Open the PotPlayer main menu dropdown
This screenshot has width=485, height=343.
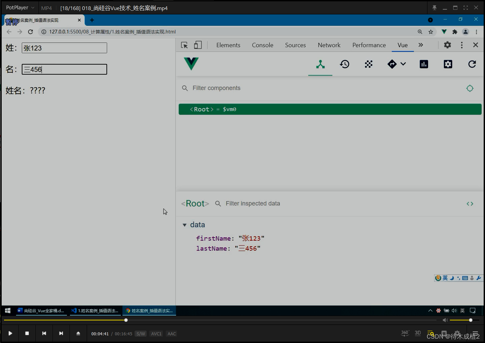[x=20, y=7]
